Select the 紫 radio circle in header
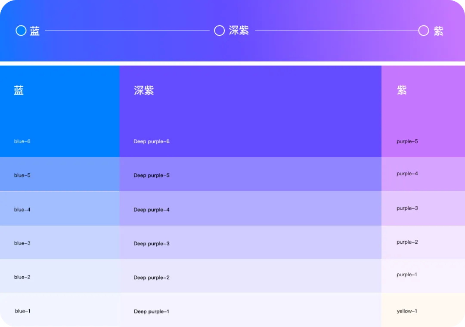 (x=424, y=31)
